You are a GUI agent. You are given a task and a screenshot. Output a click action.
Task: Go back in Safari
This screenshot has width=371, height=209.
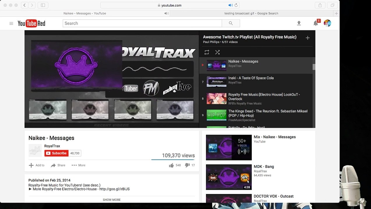[24, 5]
